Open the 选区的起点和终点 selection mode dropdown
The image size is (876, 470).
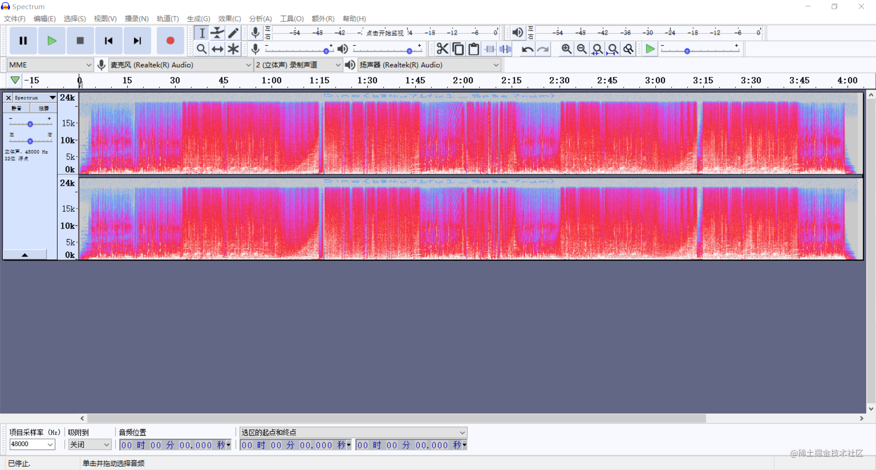(x=353, y=432)
